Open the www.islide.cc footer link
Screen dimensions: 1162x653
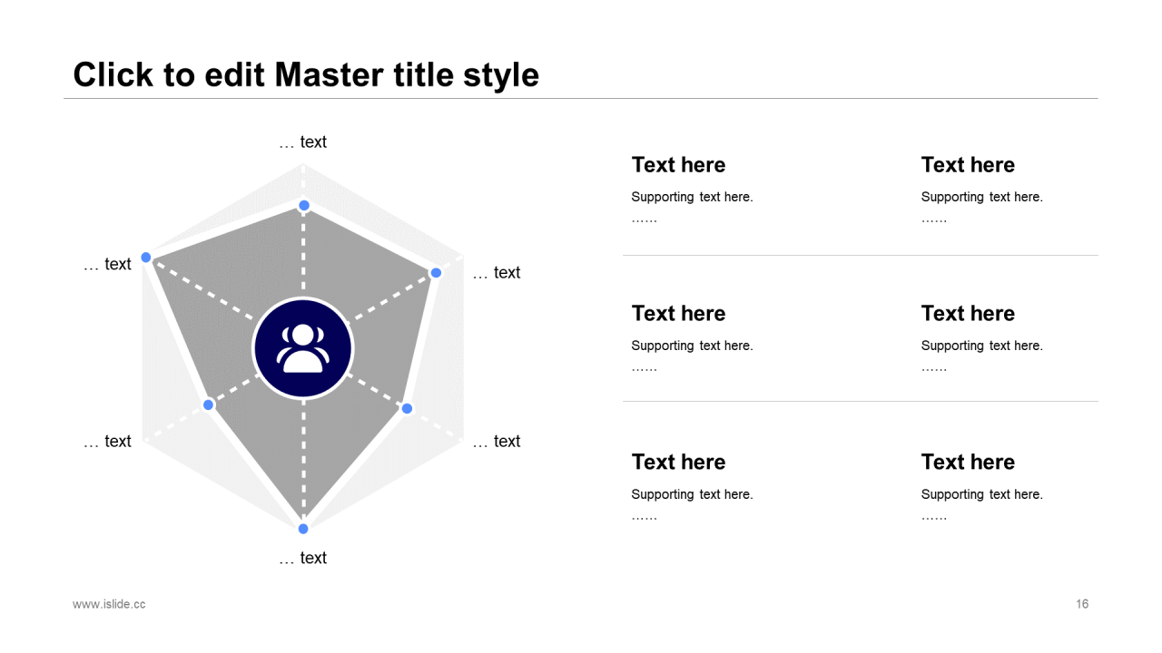click(x=109, y=604)
